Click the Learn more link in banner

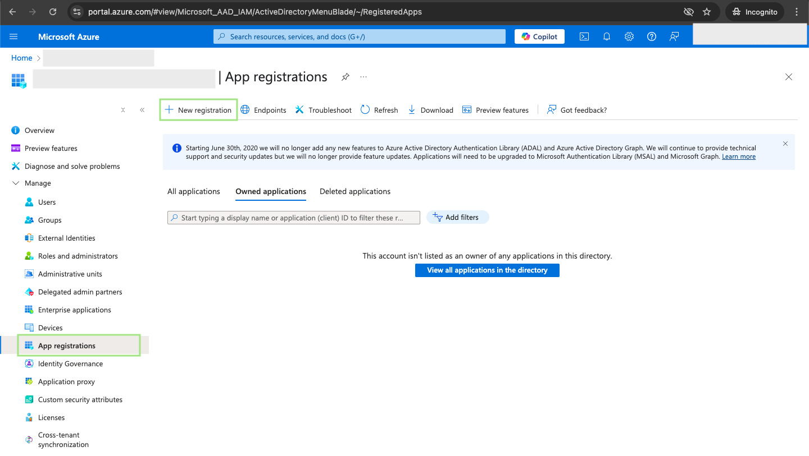[x=739, y=156]
